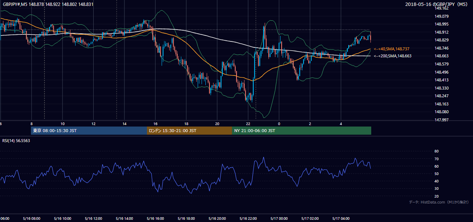Click the 147.997 price axis label
The height and width of the screenshot is (222, 473).
[x=442, y=120]
